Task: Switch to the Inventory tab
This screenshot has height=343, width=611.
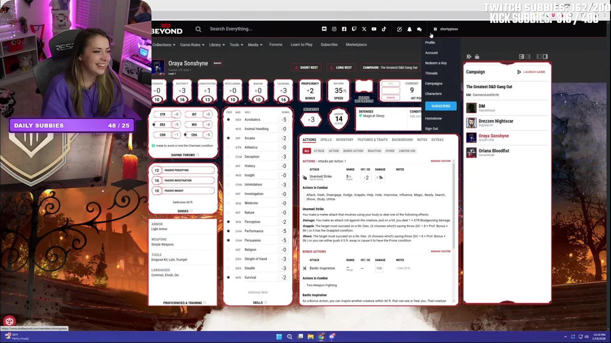Action: click(x=344, y=140)
